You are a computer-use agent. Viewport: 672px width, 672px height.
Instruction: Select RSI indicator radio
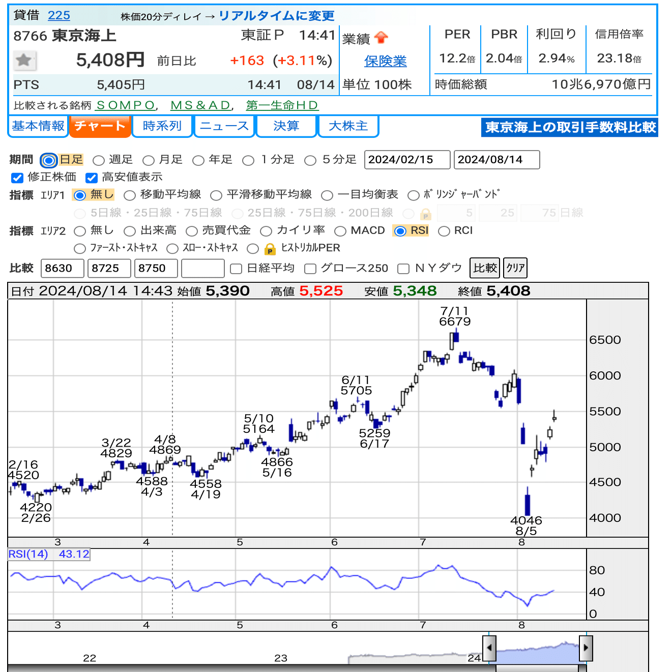[x=400, y=231]
